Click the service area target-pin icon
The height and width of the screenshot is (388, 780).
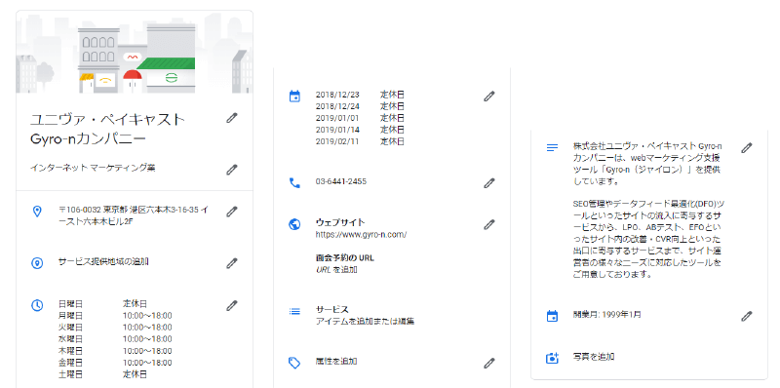coord(37,263)
